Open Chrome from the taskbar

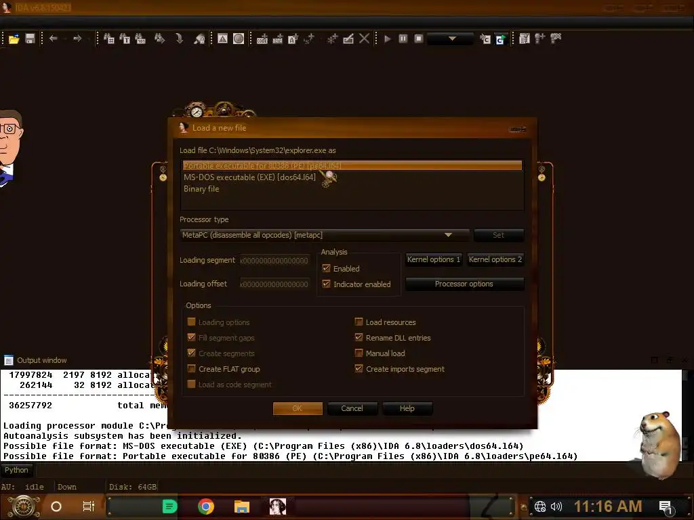[x=206, y=506]
